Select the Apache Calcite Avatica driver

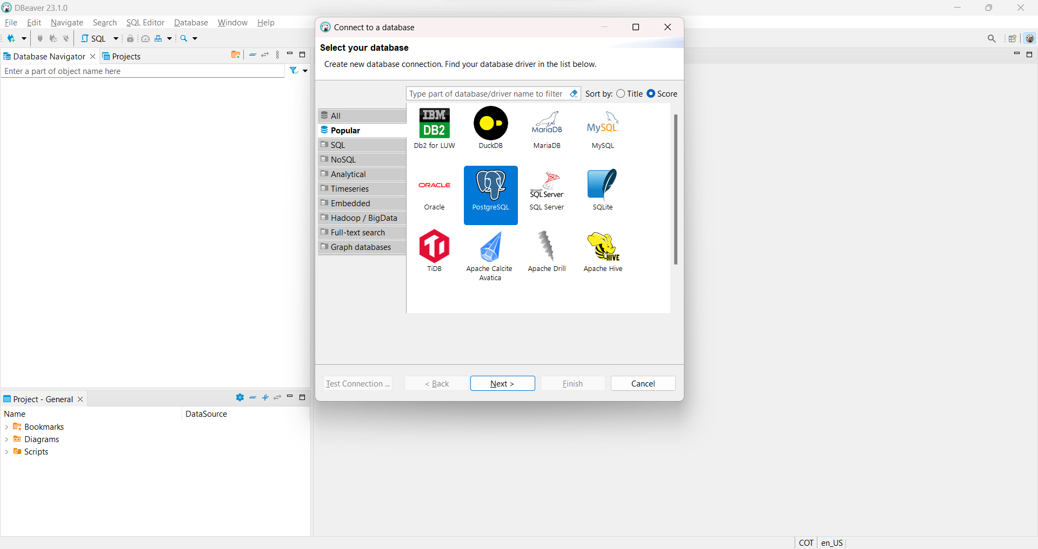coord(490,256)
